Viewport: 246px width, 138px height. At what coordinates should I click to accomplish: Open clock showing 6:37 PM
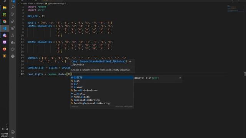click(x=5, y=134)
